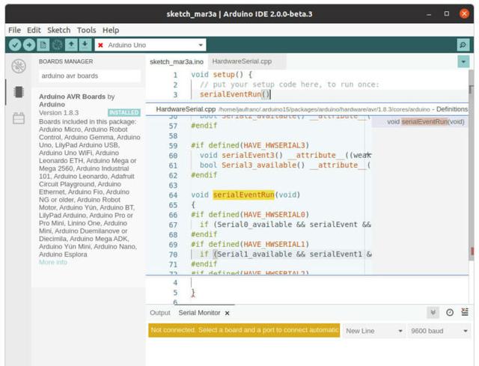This screenshot has height=366, width=479.
Task: Click the highlighted serialEventRun on line 64
Action: [x=243, y=195]
